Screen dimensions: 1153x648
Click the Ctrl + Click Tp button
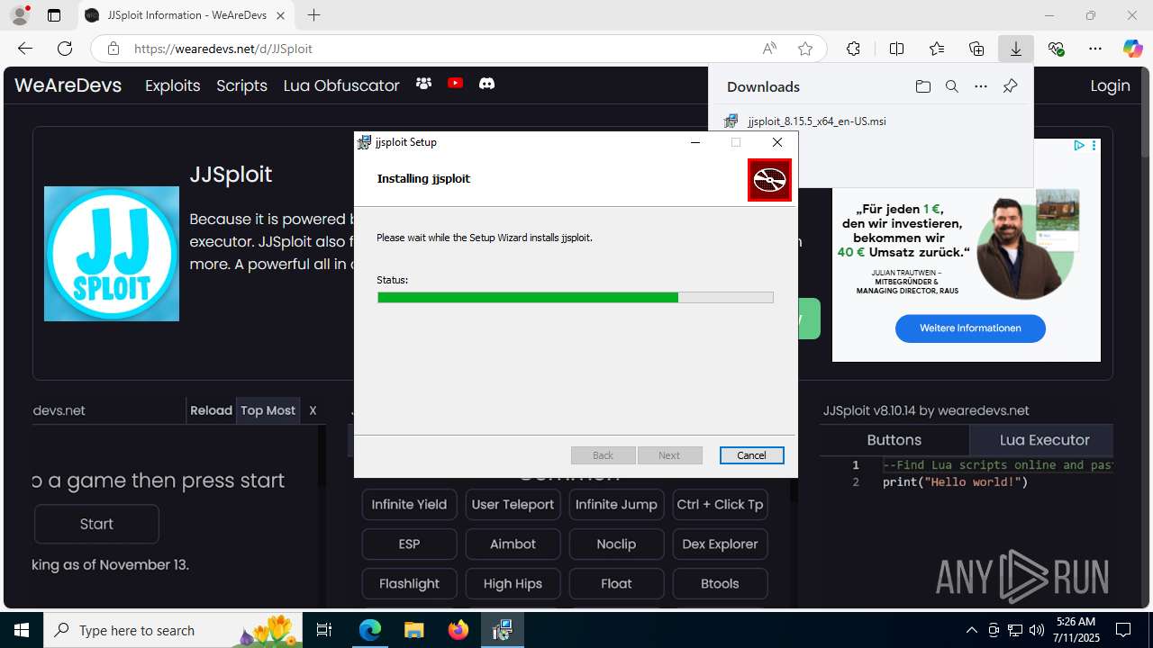click(720, 504)
